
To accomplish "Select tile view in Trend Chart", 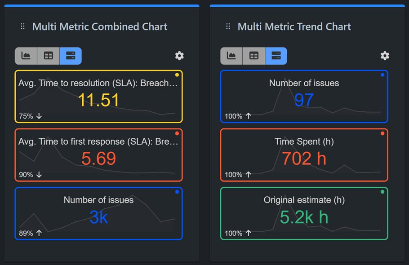I will pos(276,56).
